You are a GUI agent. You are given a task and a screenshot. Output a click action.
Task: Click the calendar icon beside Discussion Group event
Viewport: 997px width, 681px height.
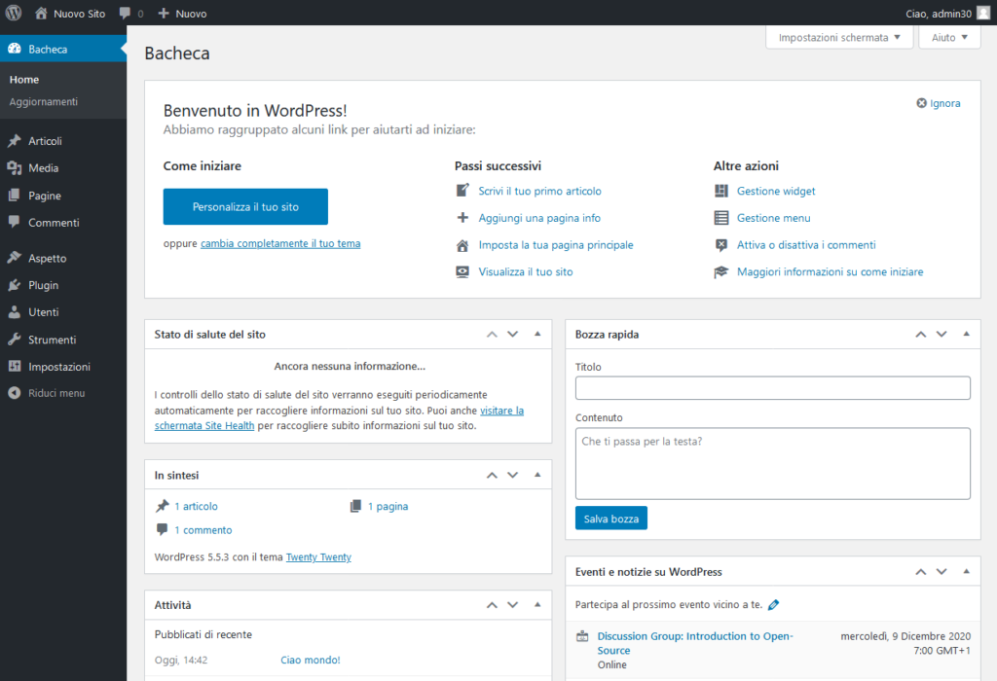(582, 636)
